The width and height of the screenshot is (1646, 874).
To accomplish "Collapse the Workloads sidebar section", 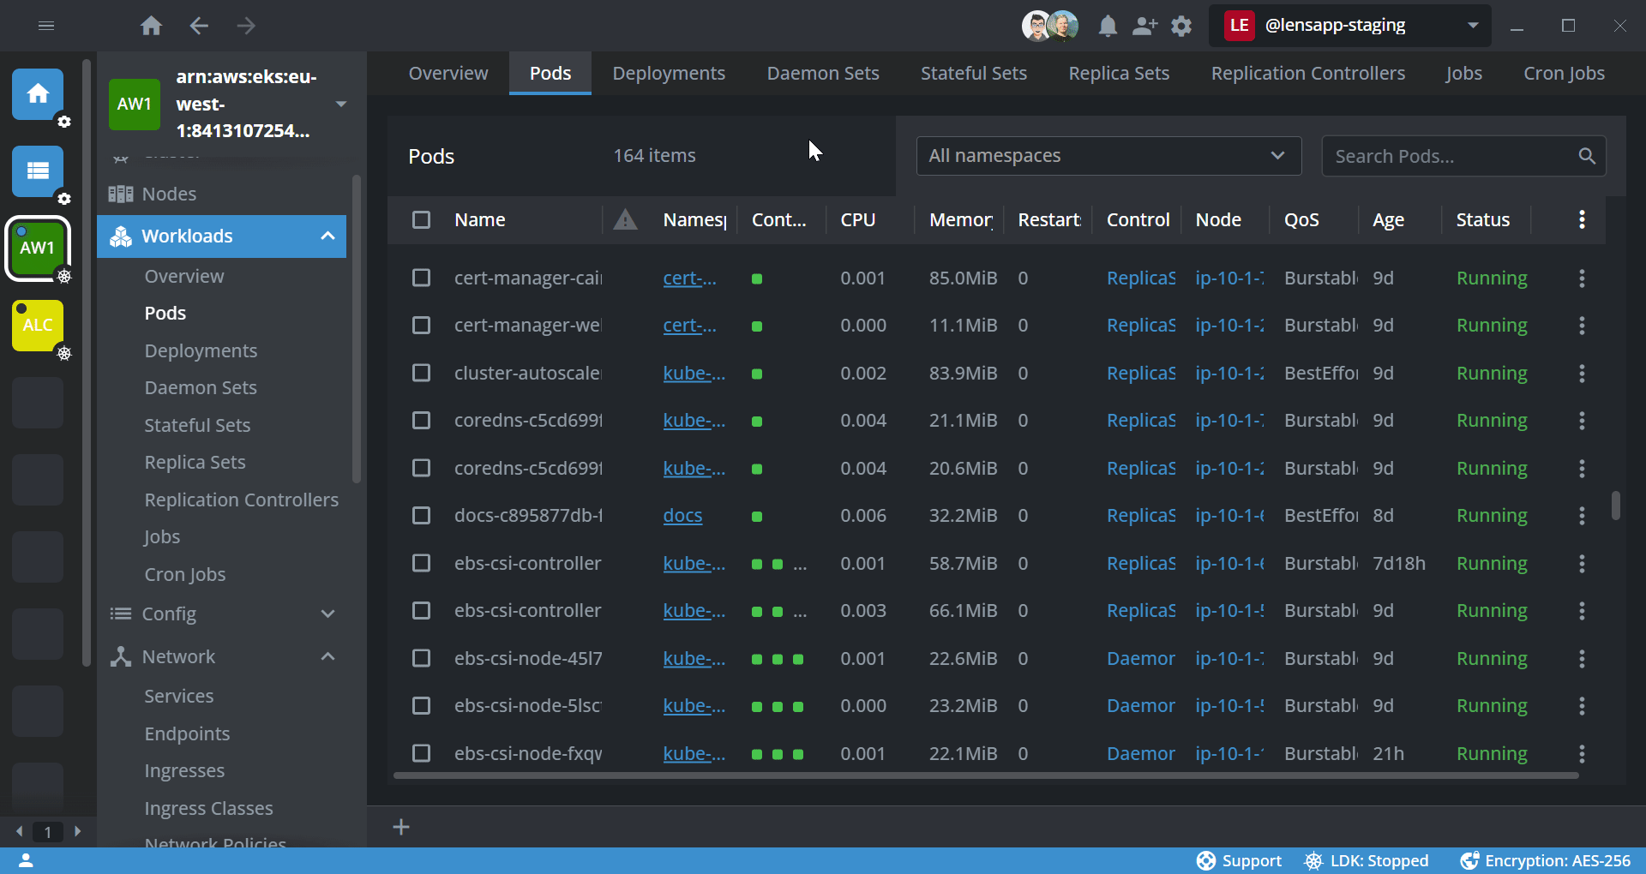I will pyautogui.click(x=327, y=236).
